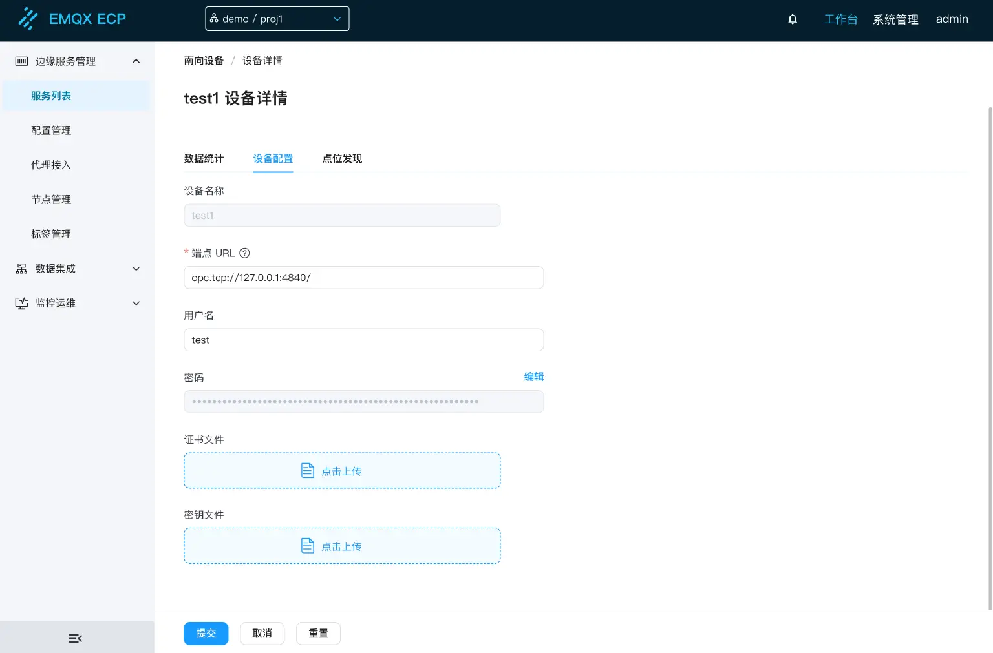Switch to the 点位发现 tab
This screenshot has height=653, width=993.
click(342, 158)
